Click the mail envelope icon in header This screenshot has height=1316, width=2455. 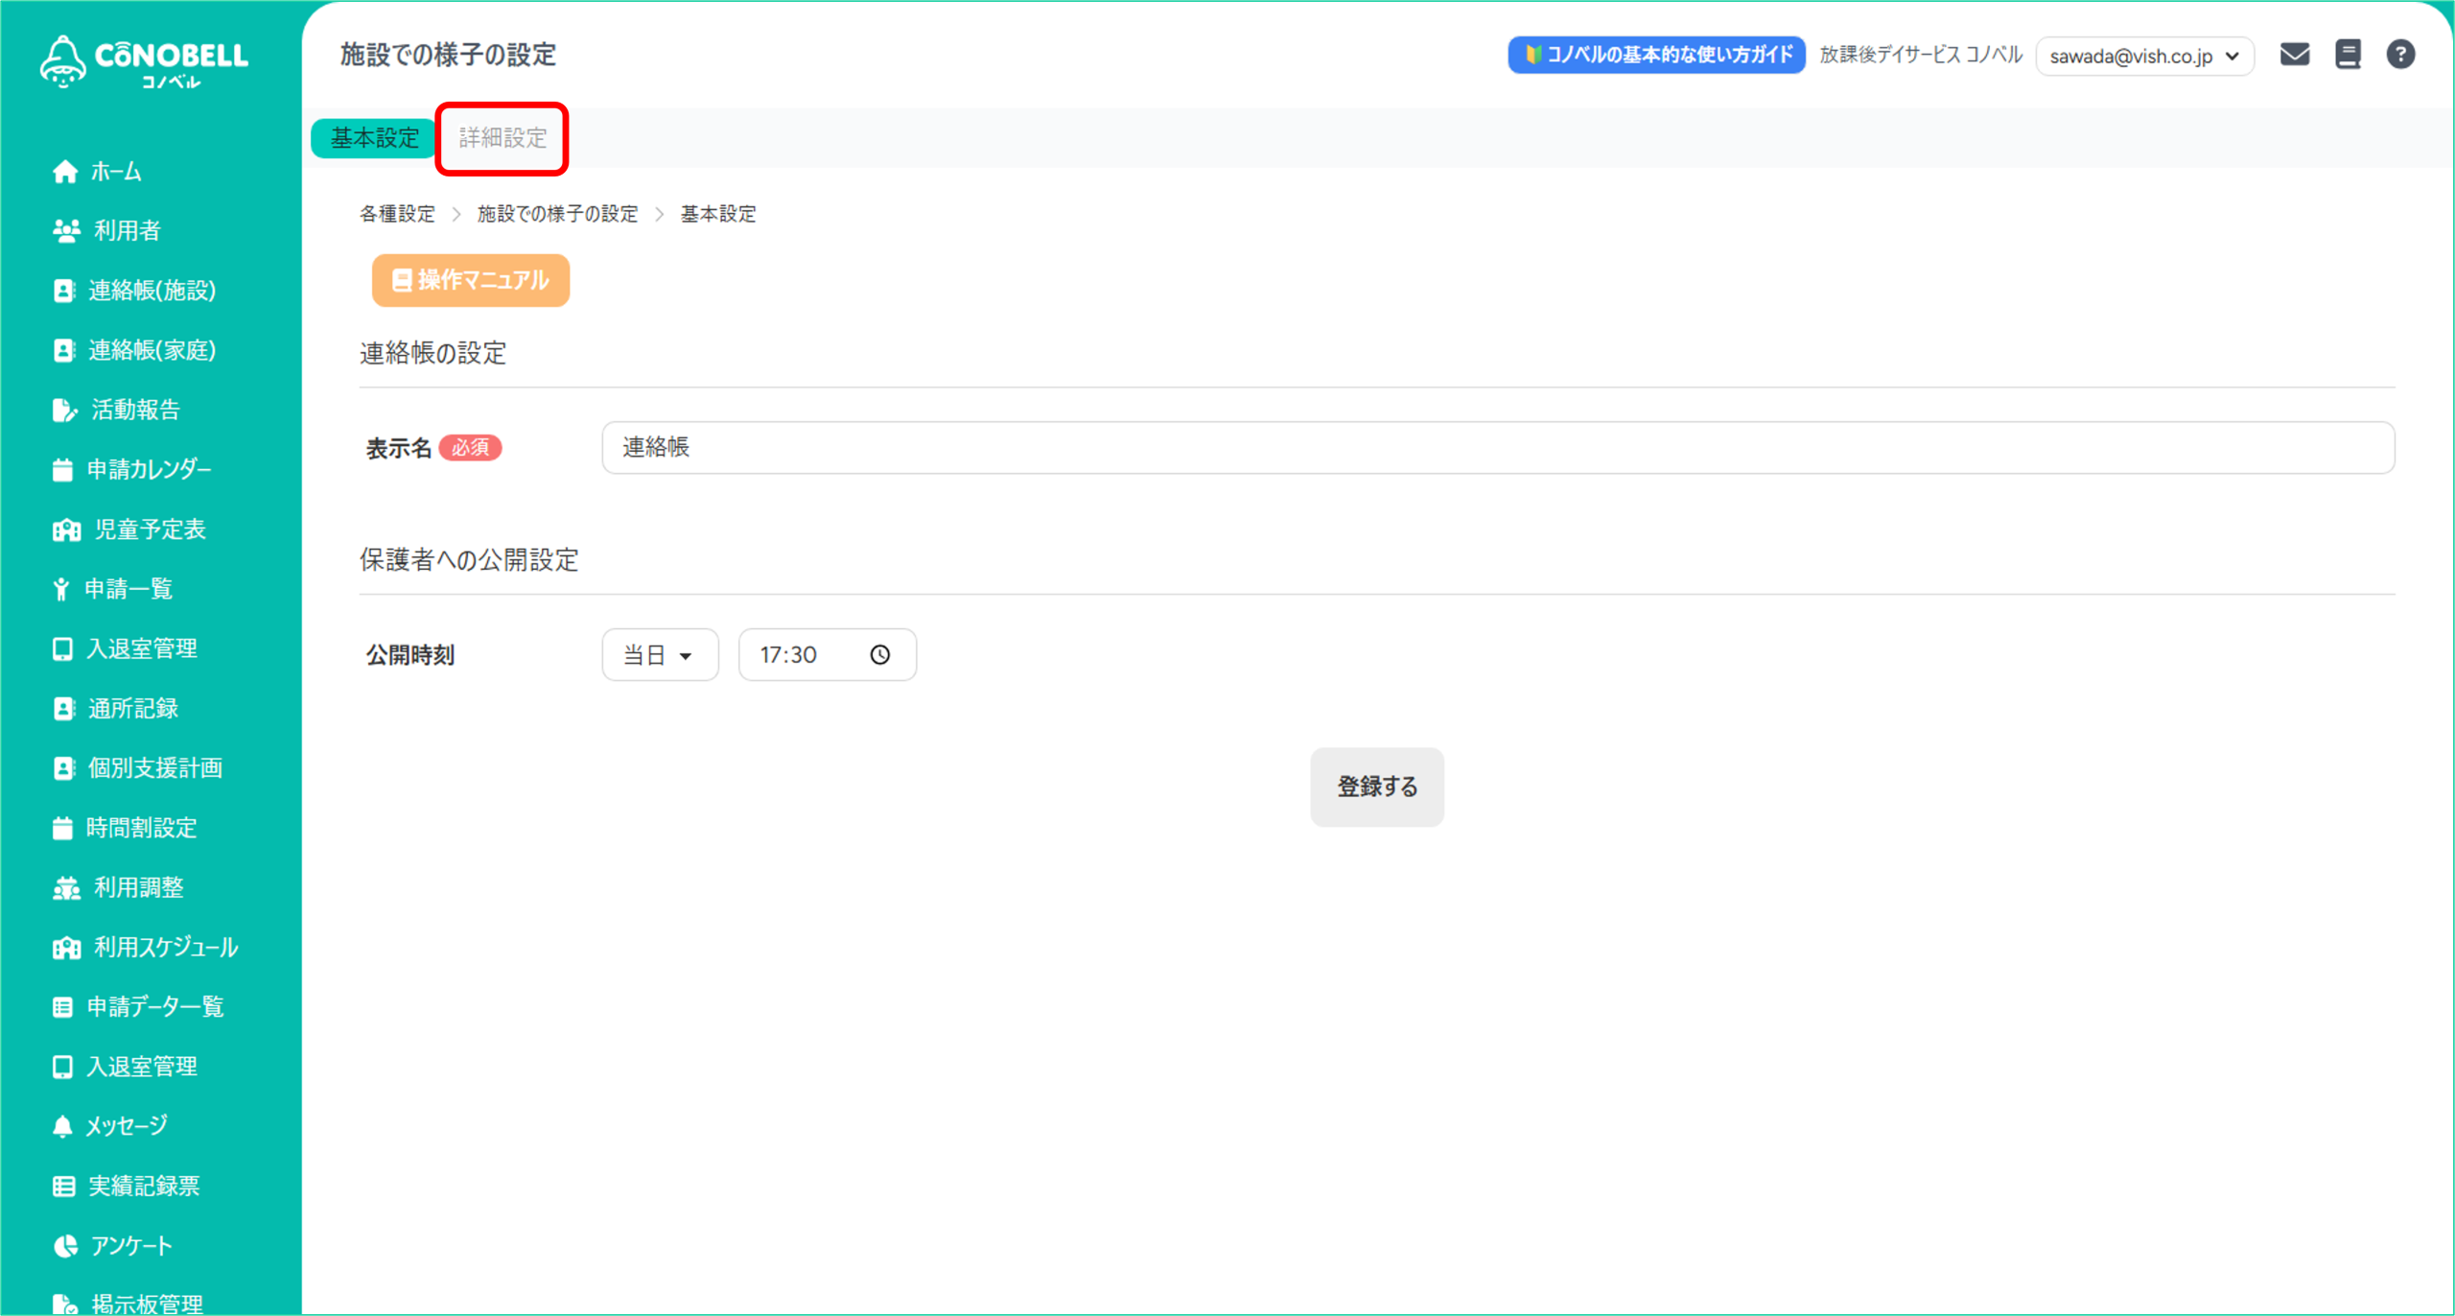2294,55
